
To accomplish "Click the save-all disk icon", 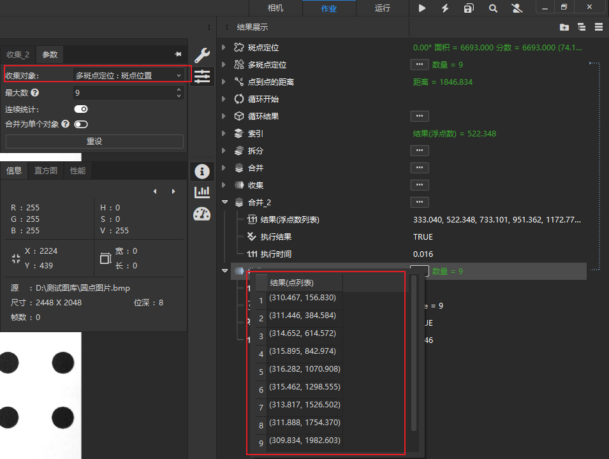I will coord(469,8).
